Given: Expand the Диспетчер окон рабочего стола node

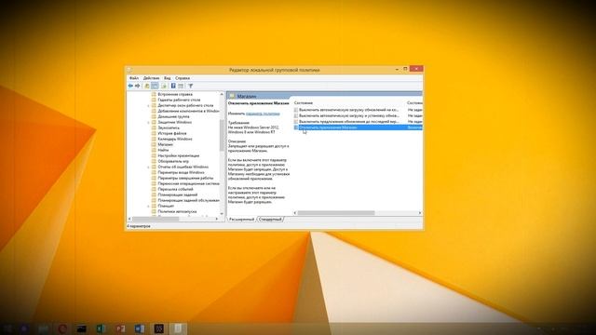Looking at the screenshot, I should pos(149,105).
